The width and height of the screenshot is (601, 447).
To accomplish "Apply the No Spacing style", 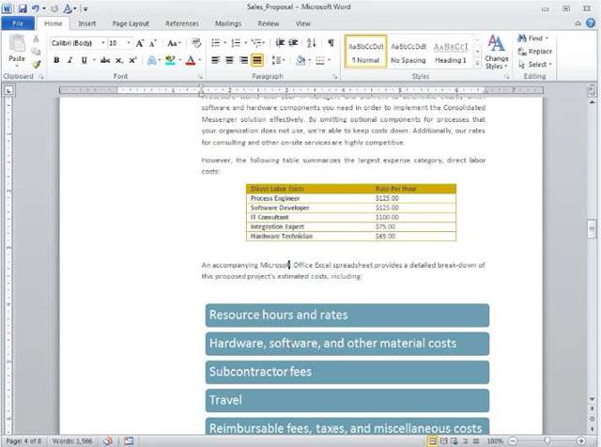I will [408, 52].
